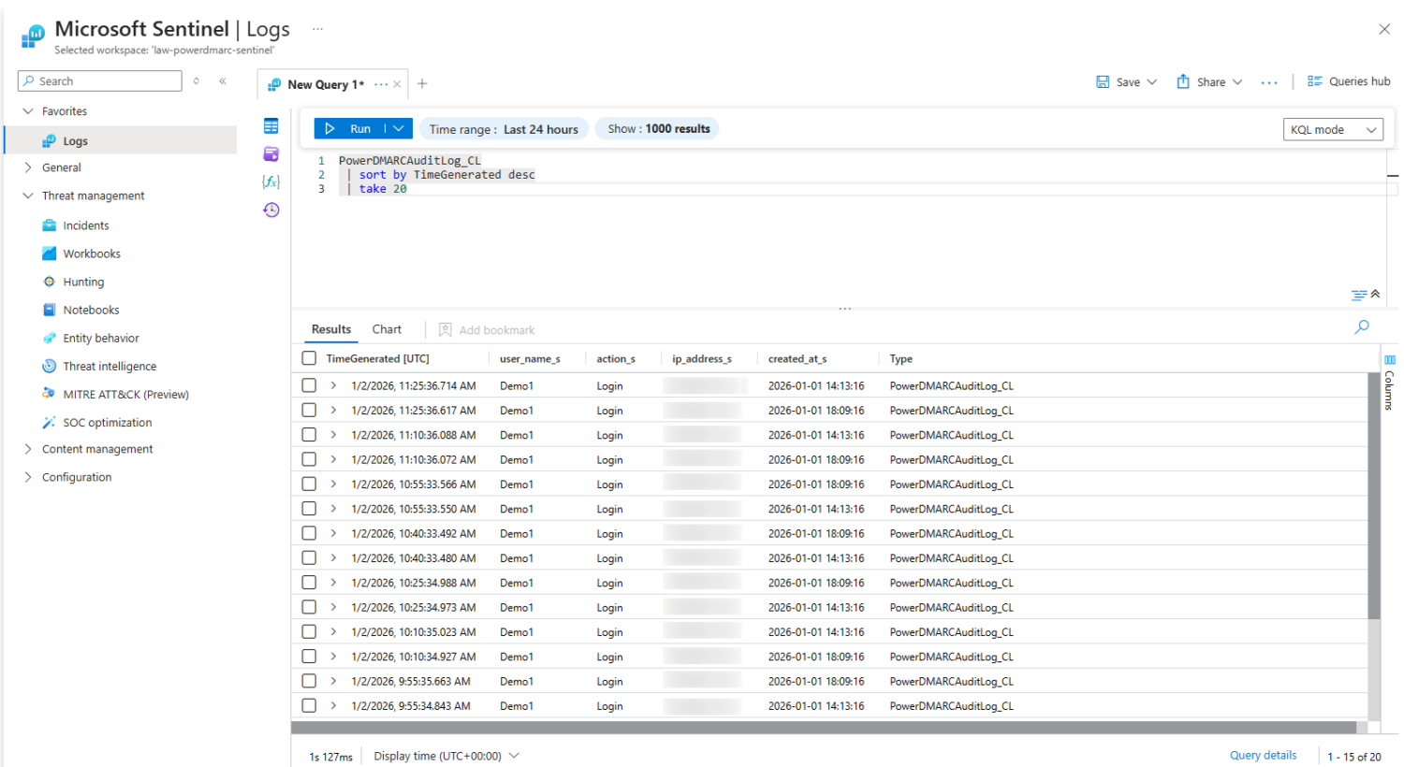Check the checkbox on the first Demo1 result row

click(309, 384)
